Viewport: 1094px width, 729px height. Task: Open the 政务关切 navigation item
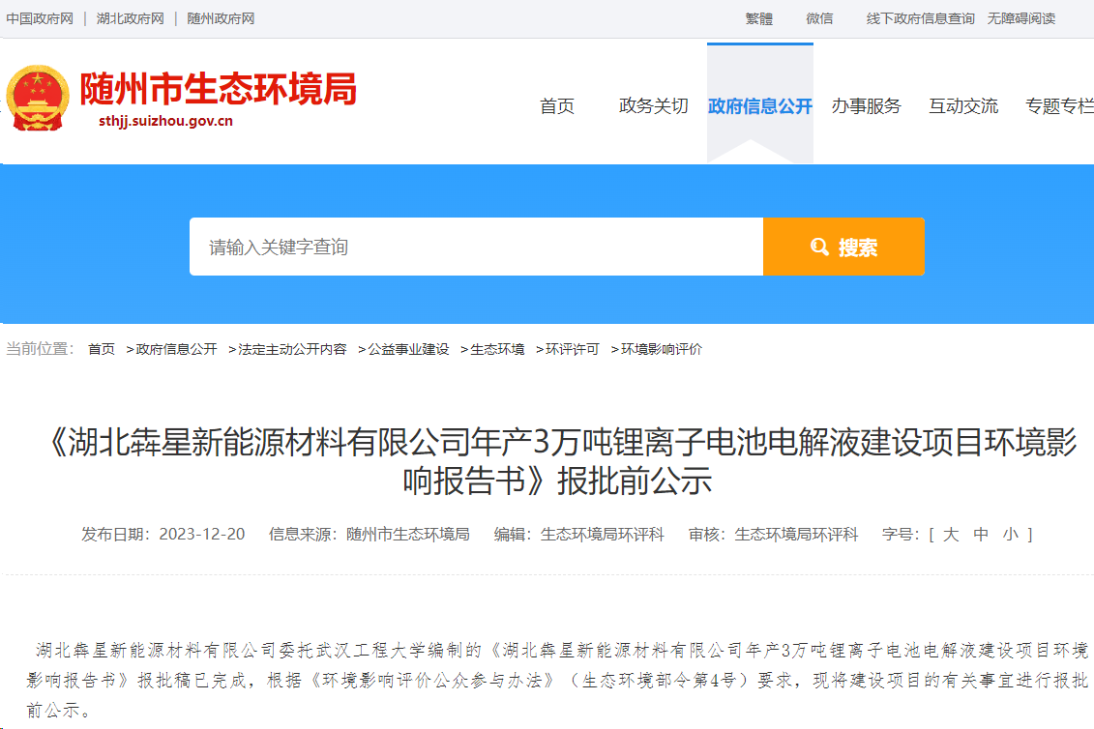[x=653, y=106]
